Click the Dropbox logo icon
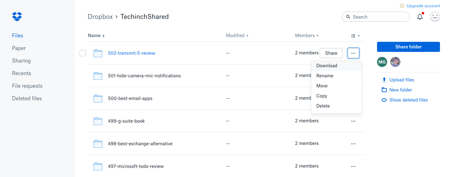 pyautogui.click(x=17, y=16)
